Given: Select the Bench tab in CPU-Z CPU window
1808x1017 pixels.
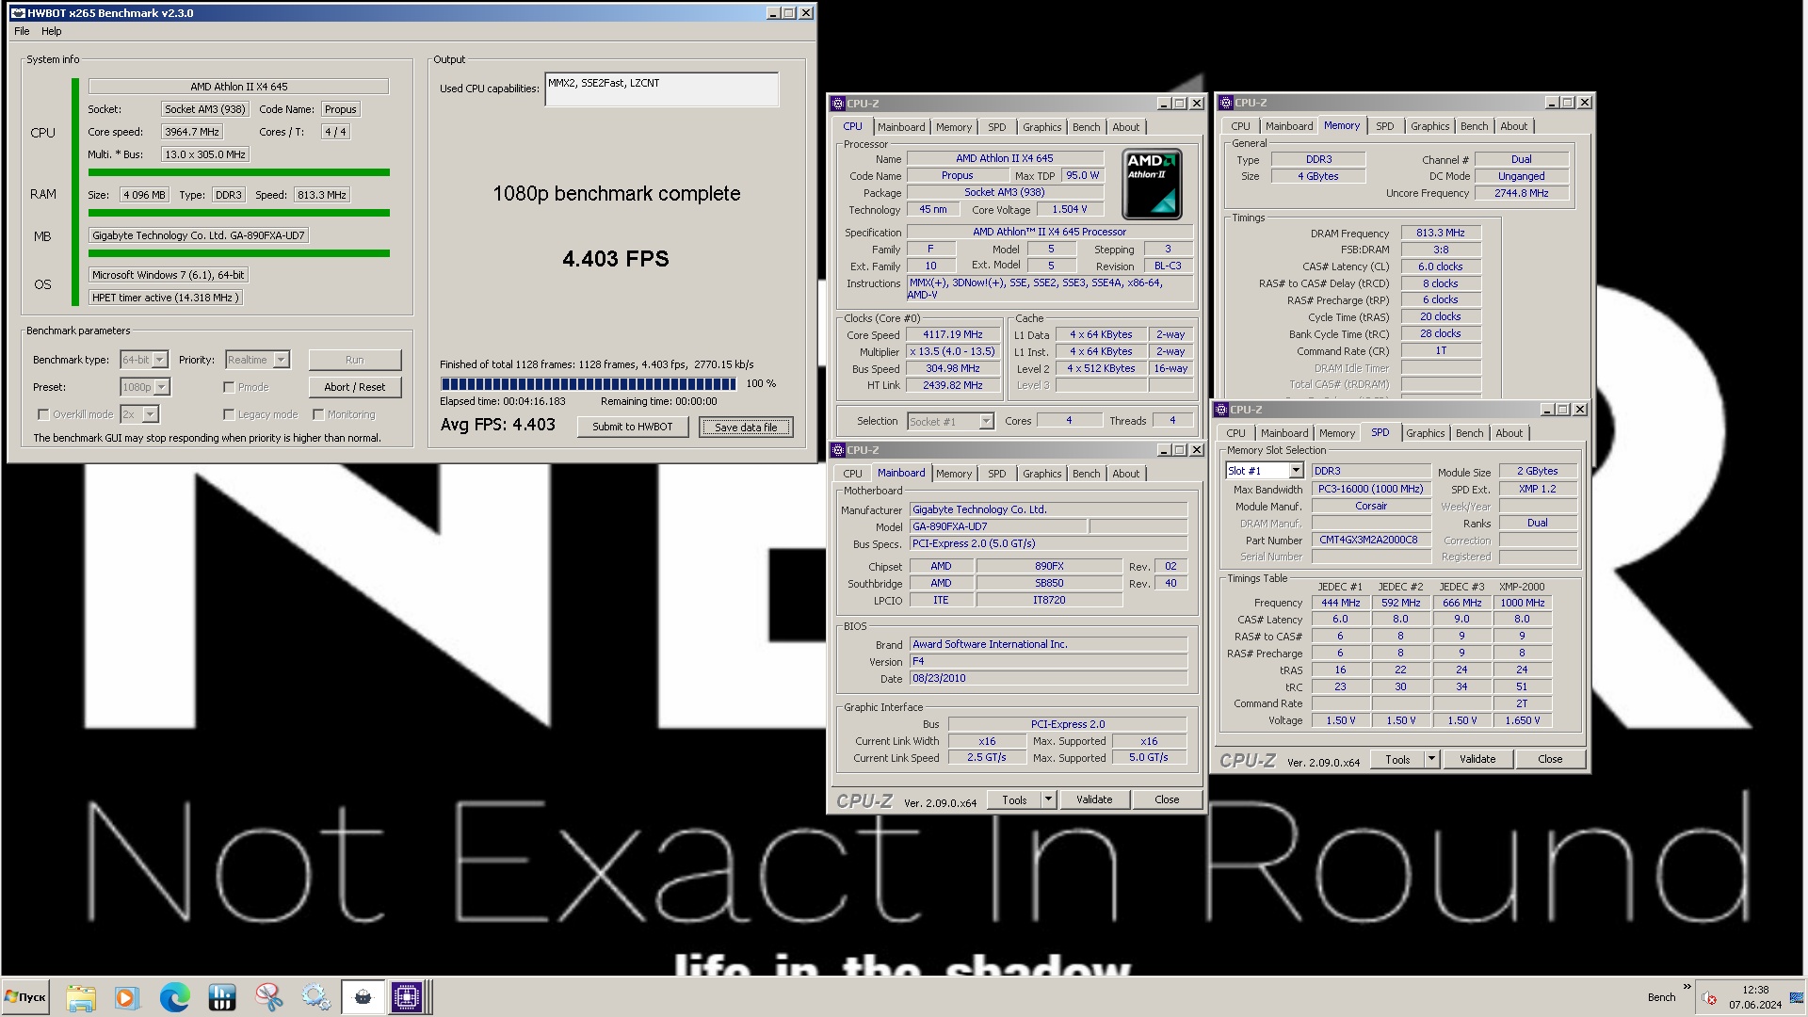Looking at the screenshot, I should pos(1086,127).
